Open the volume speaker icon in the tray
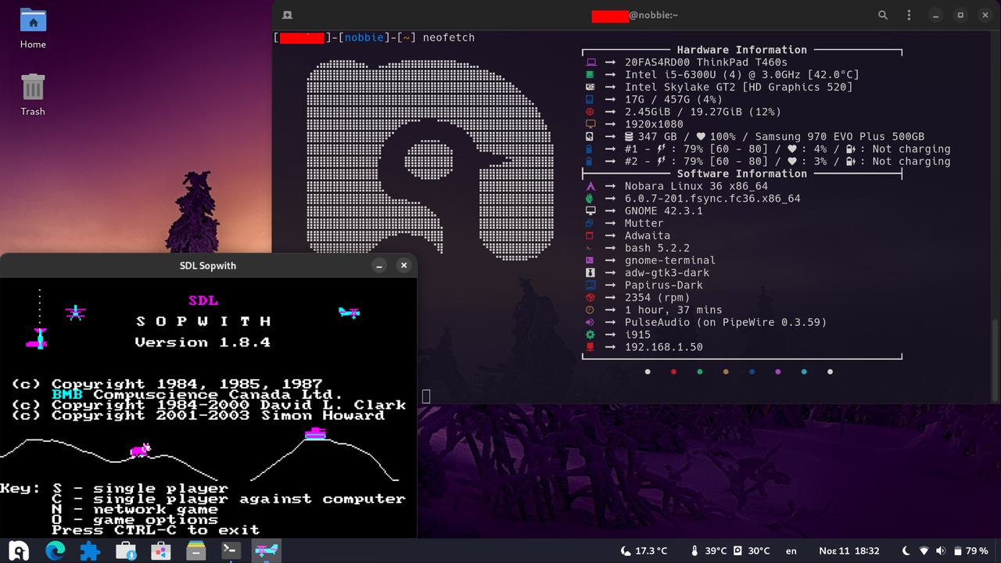This screenshot has width=1001, height=563. pos(941,551)
